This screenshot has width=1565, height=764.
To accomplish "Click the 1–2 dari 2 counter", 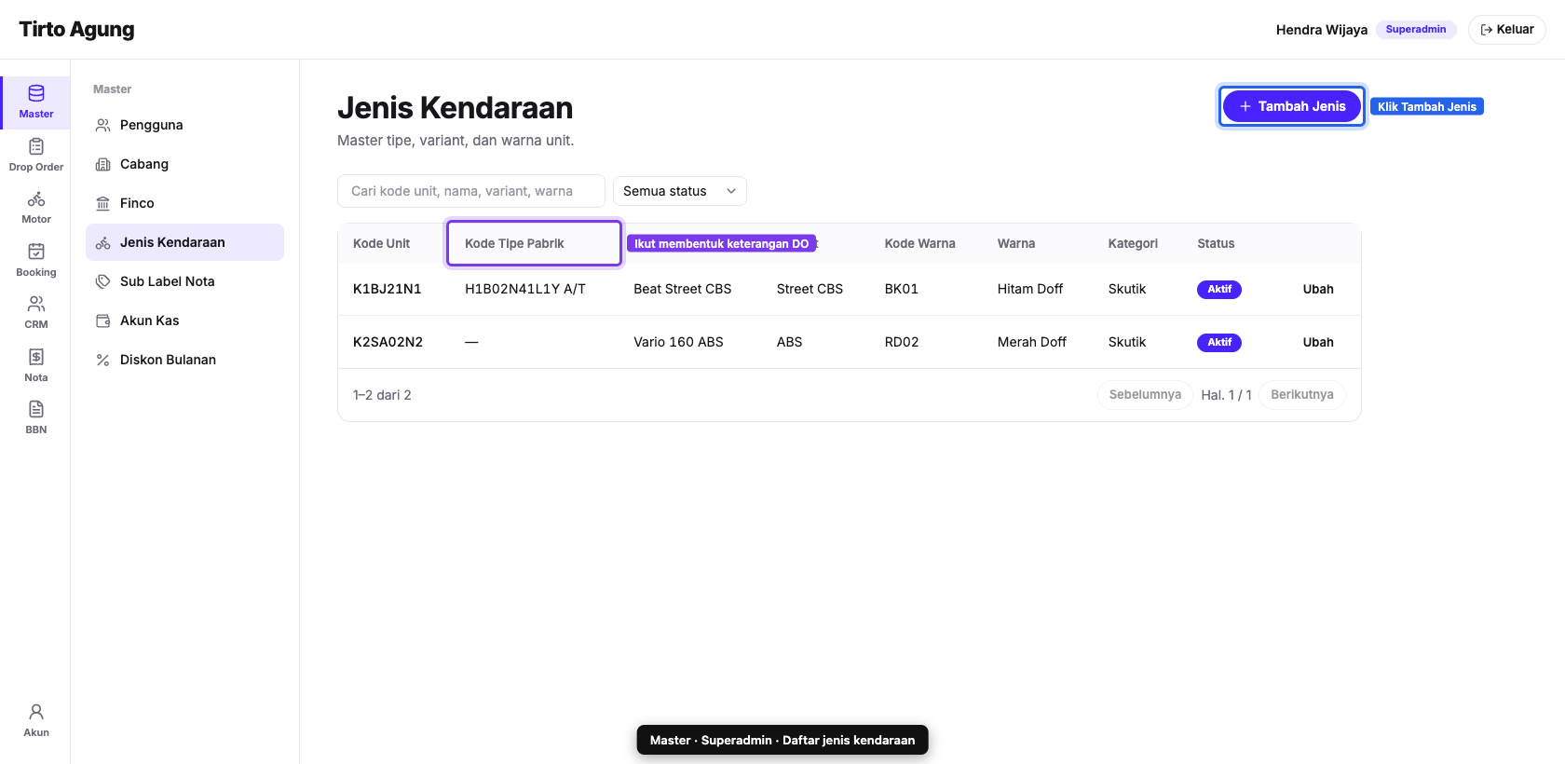I will click(x=382, y=395).
